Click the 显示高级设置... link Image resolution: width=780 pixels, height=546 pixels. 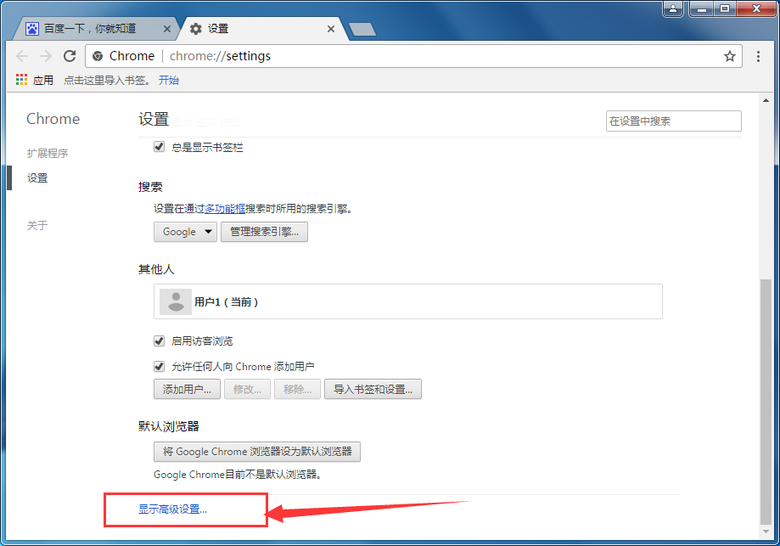(172, 509)
